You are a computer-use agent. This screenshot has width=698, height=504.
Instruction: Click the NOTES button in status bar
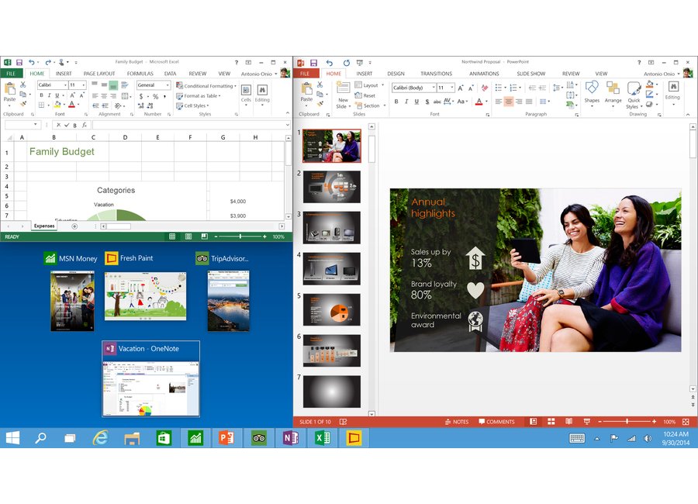tap(456, 422)
